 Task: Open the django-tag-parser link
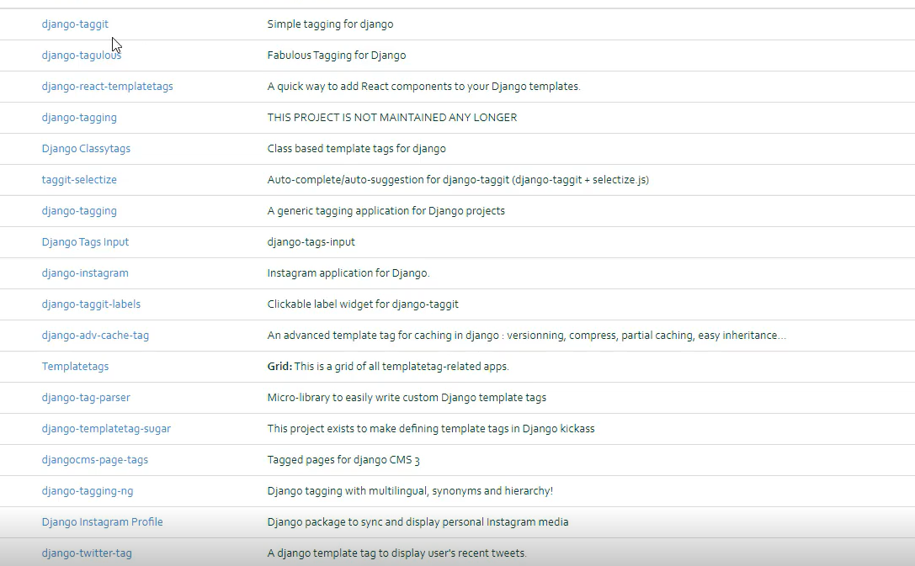click(86, 398)
